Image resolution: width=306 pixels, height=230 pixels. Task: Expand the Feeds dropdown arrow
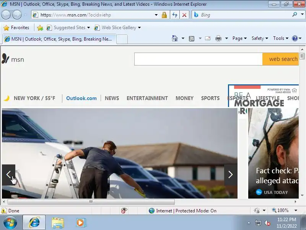pyautogui.click(x=200, y=38)
